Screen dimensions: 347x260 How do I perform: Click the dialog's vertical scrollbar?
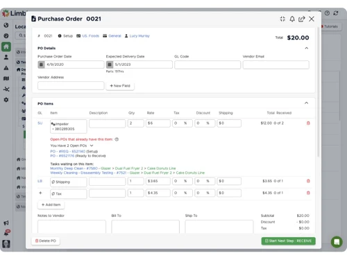319,92
